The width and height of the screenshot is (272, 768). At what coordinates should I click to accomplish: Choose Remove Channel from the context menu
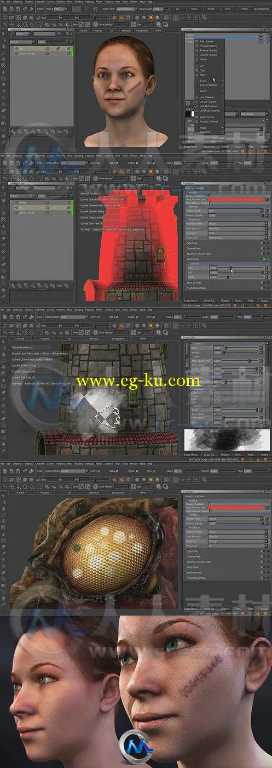(x=209, y=50)
